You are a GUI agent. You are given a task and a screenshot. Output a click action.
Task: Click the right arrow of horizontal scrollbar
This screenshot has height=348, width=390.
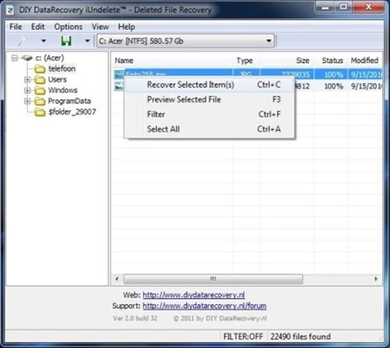pyautogui.click(x=376, y=279)
